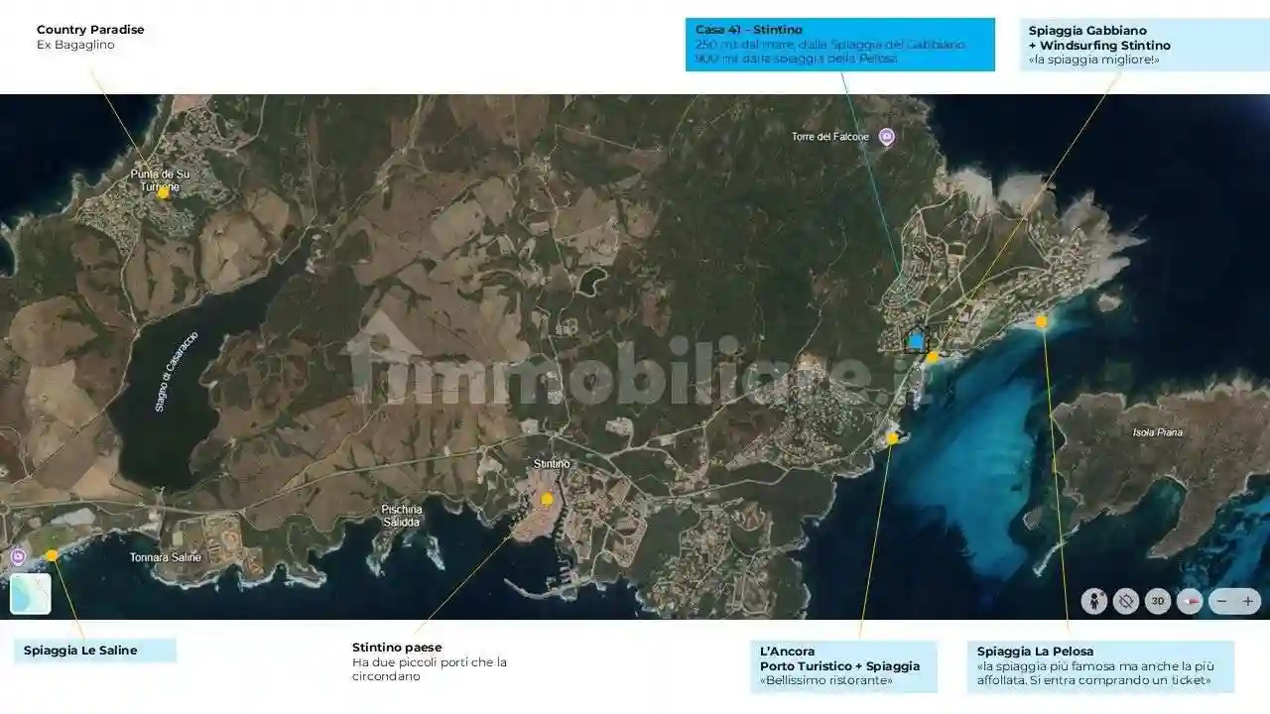1270x714 pixels.
Task: Zoom in with the plus button
Action: point(1248,601)
